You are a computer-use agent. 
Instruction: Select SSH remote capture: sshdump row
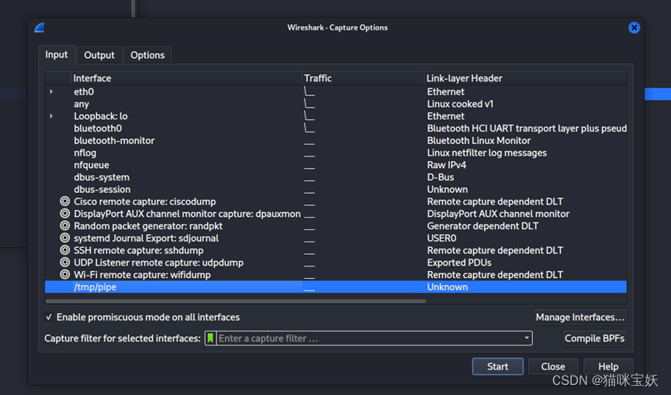click(x=335, y=250)
